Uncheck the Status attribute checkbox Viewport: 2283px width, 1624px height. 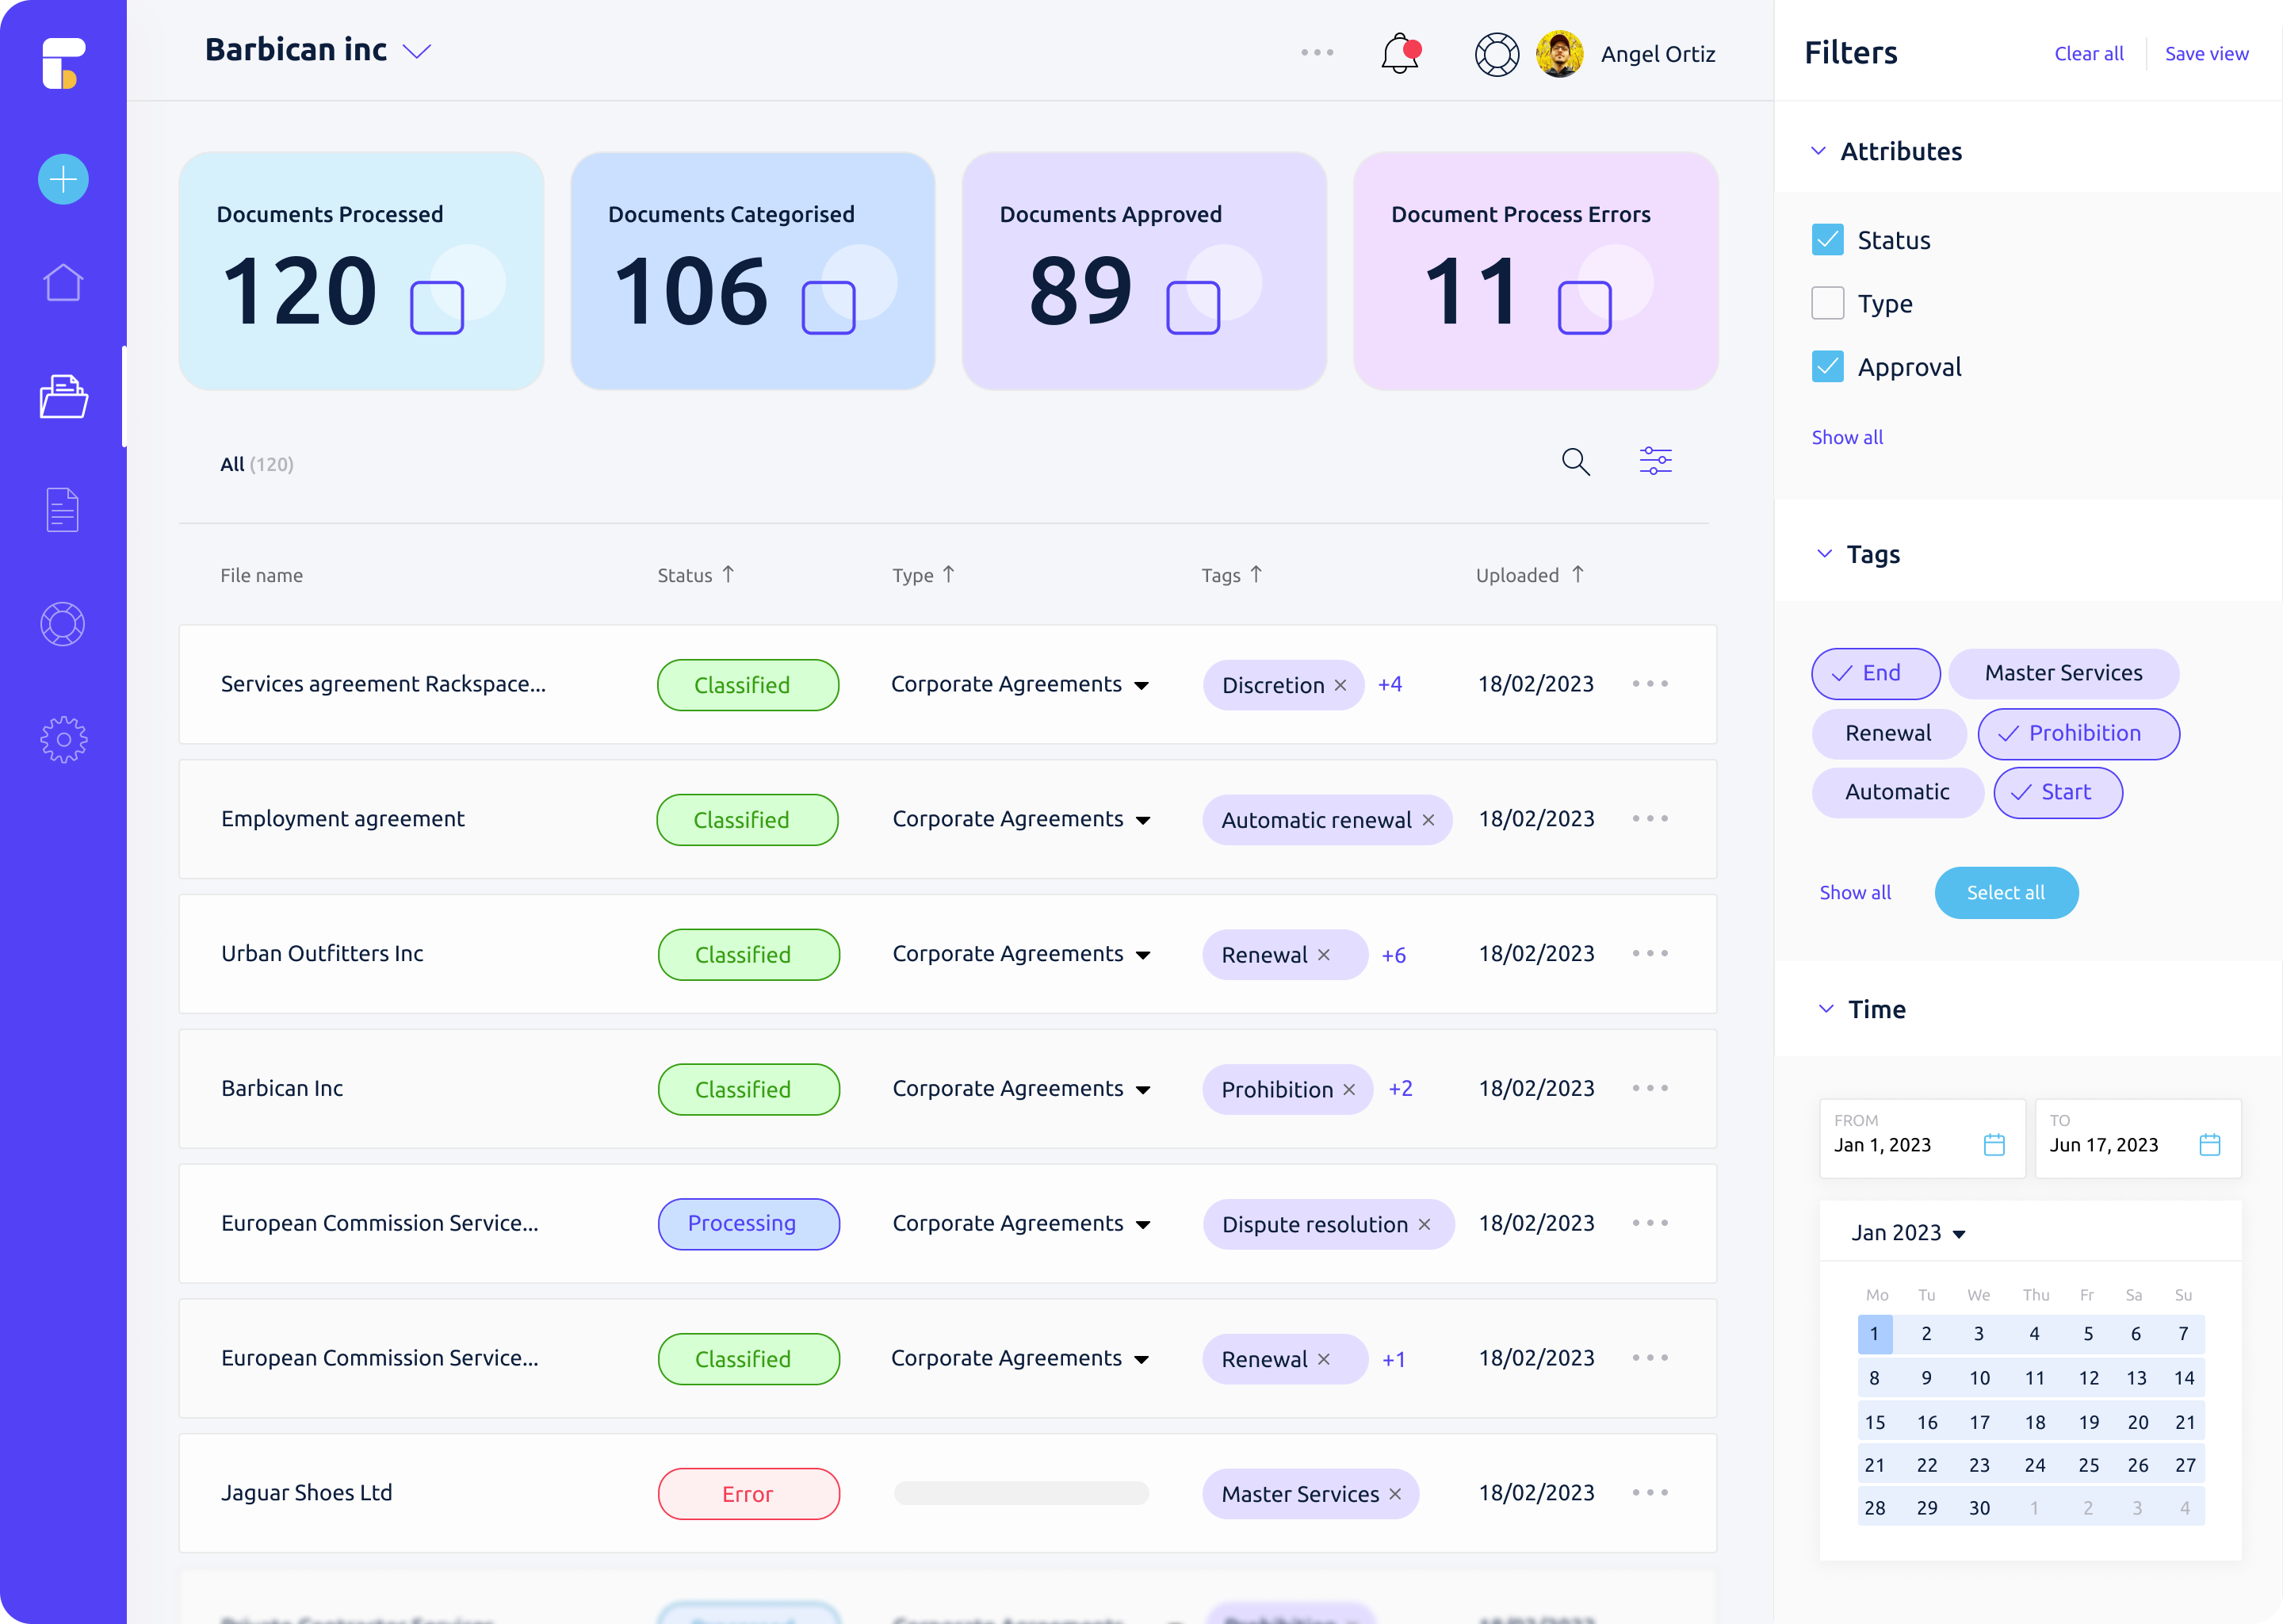point(1827,240)
